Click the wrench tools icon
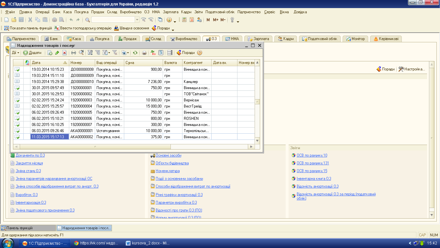Screen dimensions: 440x248 pos(232,20)
